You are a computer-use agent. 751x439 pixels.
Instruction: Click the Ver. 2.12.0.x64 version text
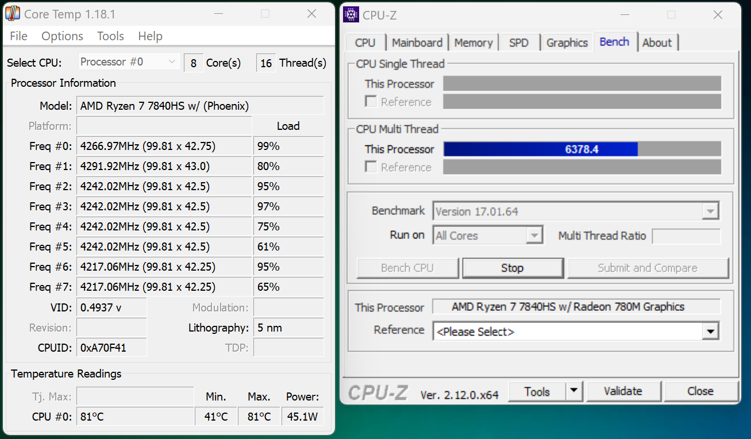pyautogui.click(x=459, y=395)
